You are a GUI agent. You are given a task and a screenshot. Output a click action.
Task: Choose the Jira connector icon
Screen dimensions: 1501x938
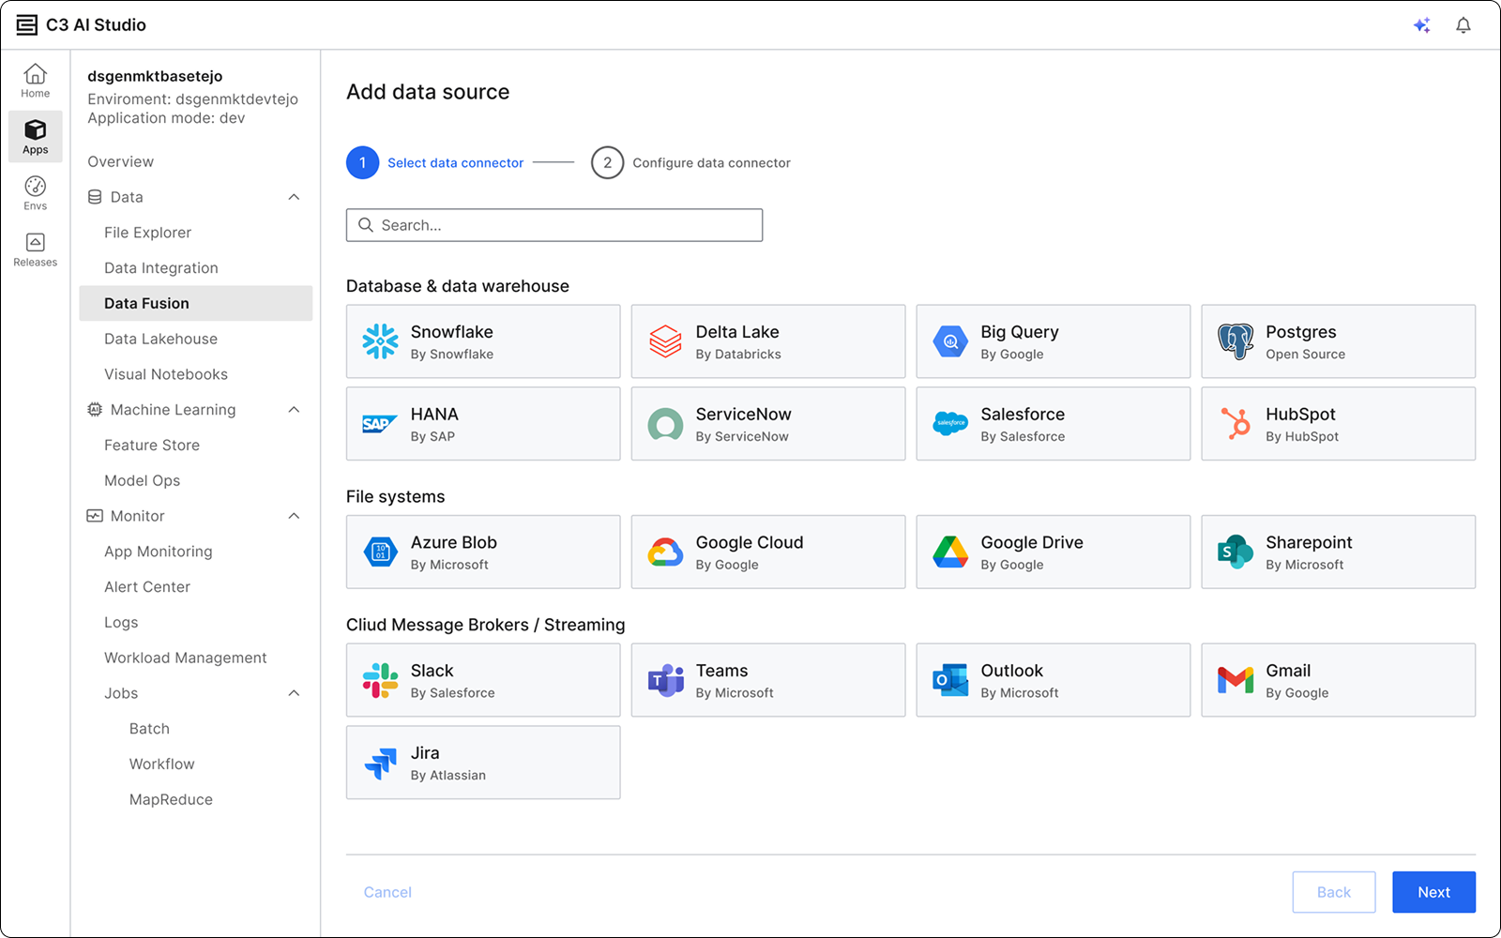380,764
